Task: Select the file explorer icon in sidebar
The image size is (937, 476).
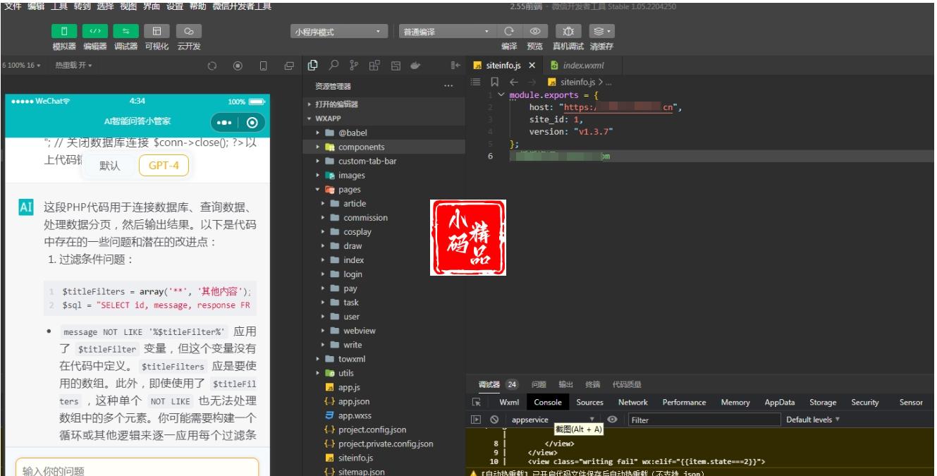Action: (314, 65)
